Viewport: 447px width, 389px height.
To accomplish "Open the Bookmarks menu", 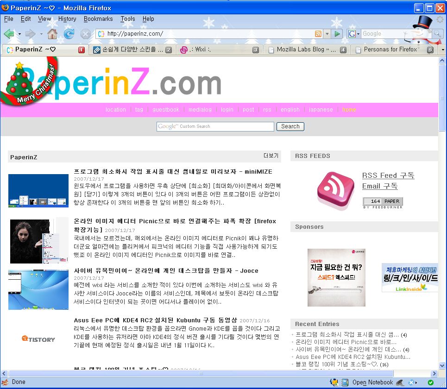I will point(98,19).
